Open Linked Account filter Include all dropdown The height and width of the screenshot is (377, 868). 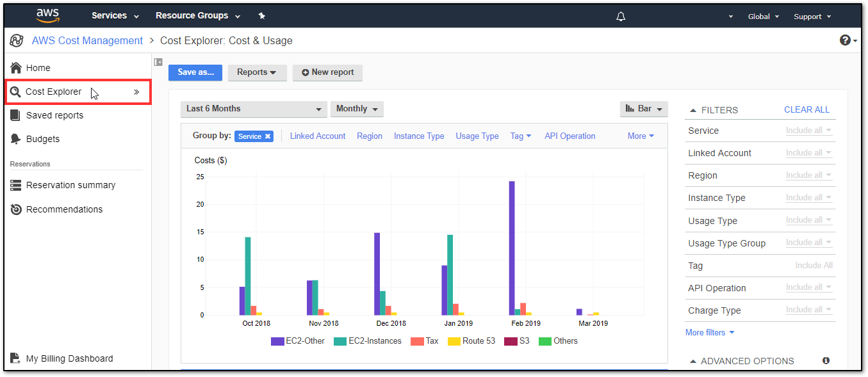tap(809, 153)
